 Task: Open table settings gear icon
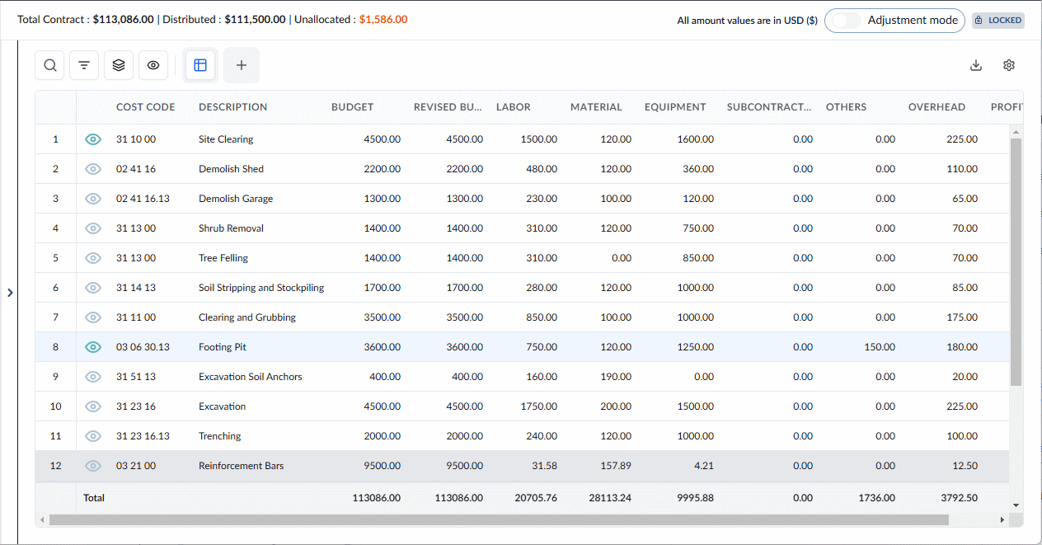pos(1009,65)
